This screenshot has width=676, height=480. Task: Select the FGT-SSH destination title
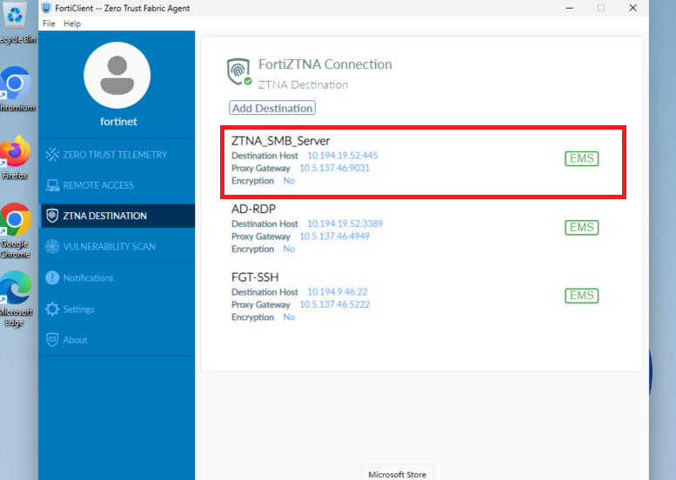(x=255, y=277)
